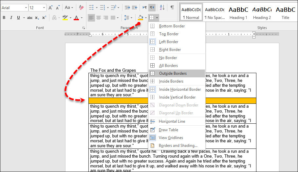Apply the Heading 1 style
The image size is (298, 172).
pyautogui.click(x=238, y=12)
